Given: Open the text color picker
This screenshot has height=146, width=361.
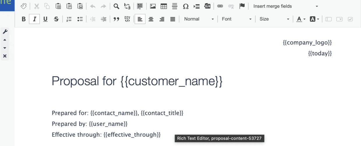Looking at the screenshot, I should (x=301, y=19).
